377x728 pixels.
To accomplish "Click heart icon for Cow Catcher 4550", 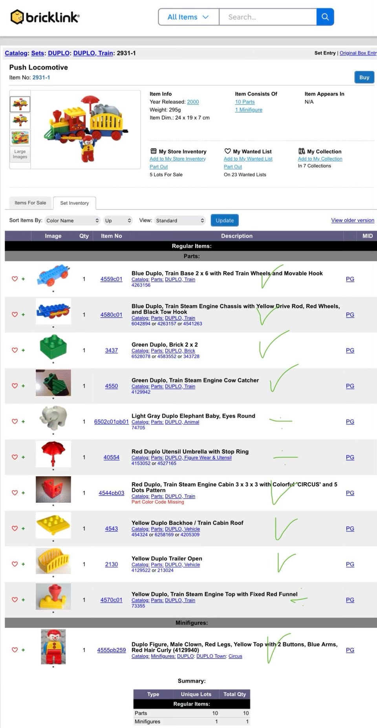I will pos(15,386).
